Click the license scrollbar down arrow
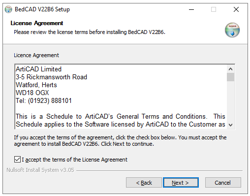The width and height of the screenshot is (250, 196). click(x=230, y=125)
